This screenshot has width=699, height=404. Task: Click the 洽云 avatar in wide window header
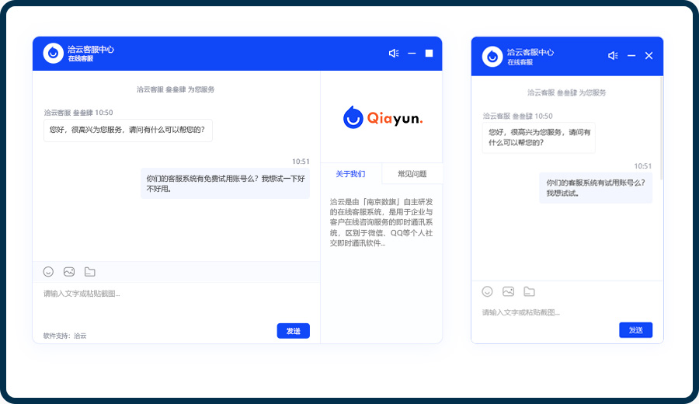tap(53, 53)
